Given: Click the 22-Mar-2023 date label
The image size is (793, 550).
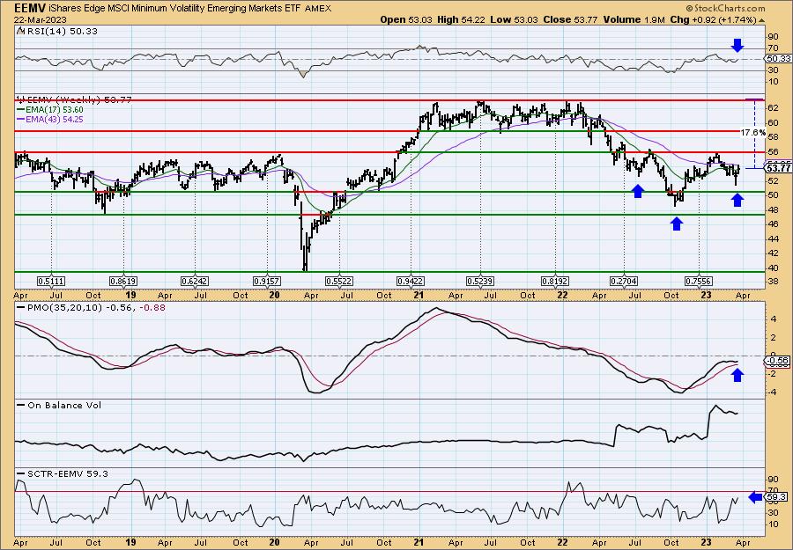Looking at the screenshot, I should pos(41,19).
